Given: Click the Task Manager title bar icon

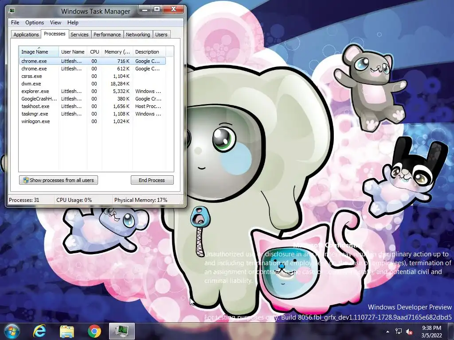Looking at the screenshot, I should [12, 11].
